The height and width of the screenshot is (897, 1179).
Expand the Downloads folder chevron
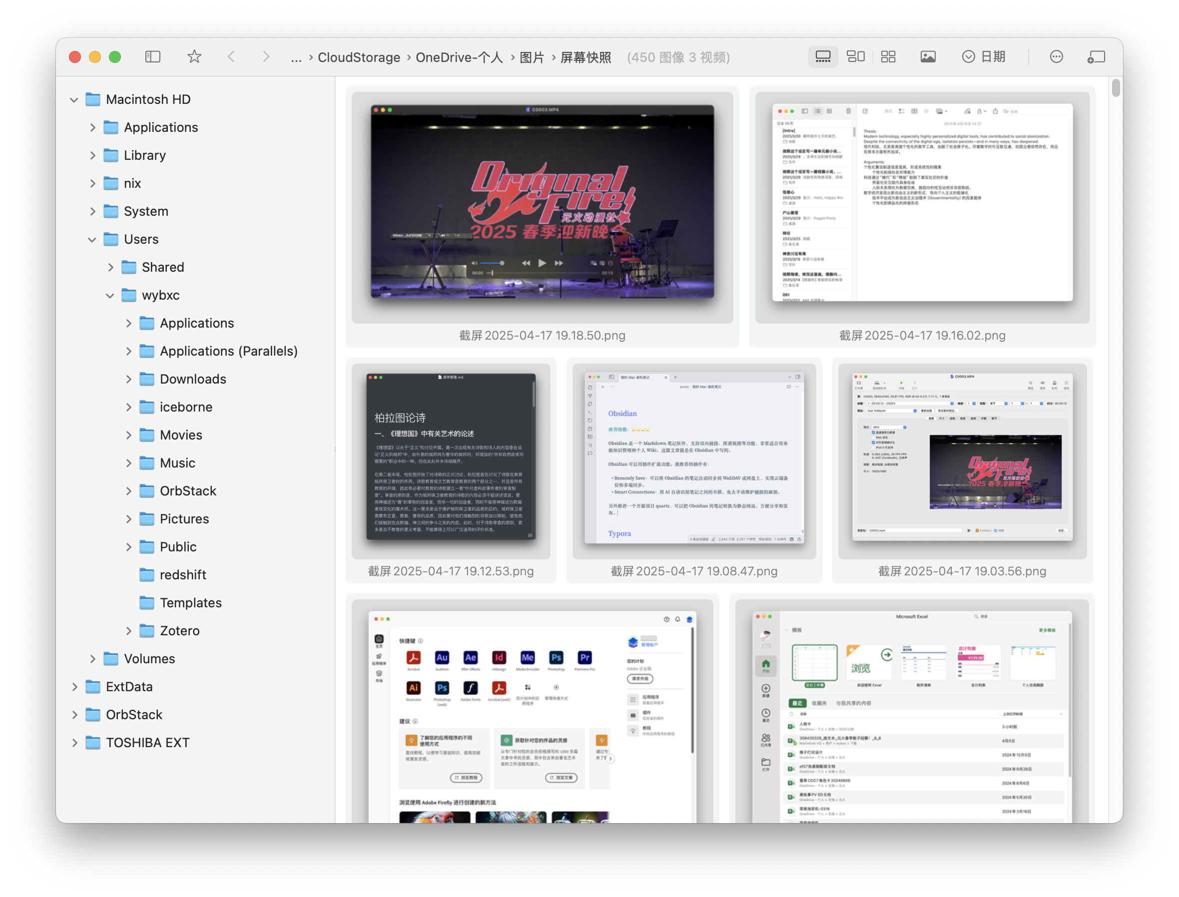pos(129,379)
